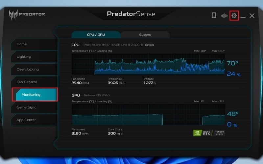This screenshot has height=164, width=263.
Task: Click the CPU loading 24 % value
Action: pos(234,74)
